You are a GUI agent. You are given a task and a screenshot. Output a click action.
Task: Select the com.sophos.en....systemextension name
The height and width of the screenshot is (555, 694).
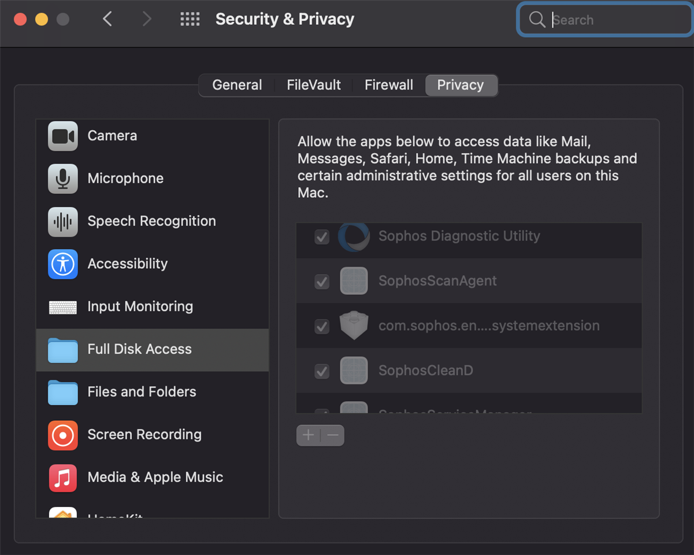click(489, 326)
